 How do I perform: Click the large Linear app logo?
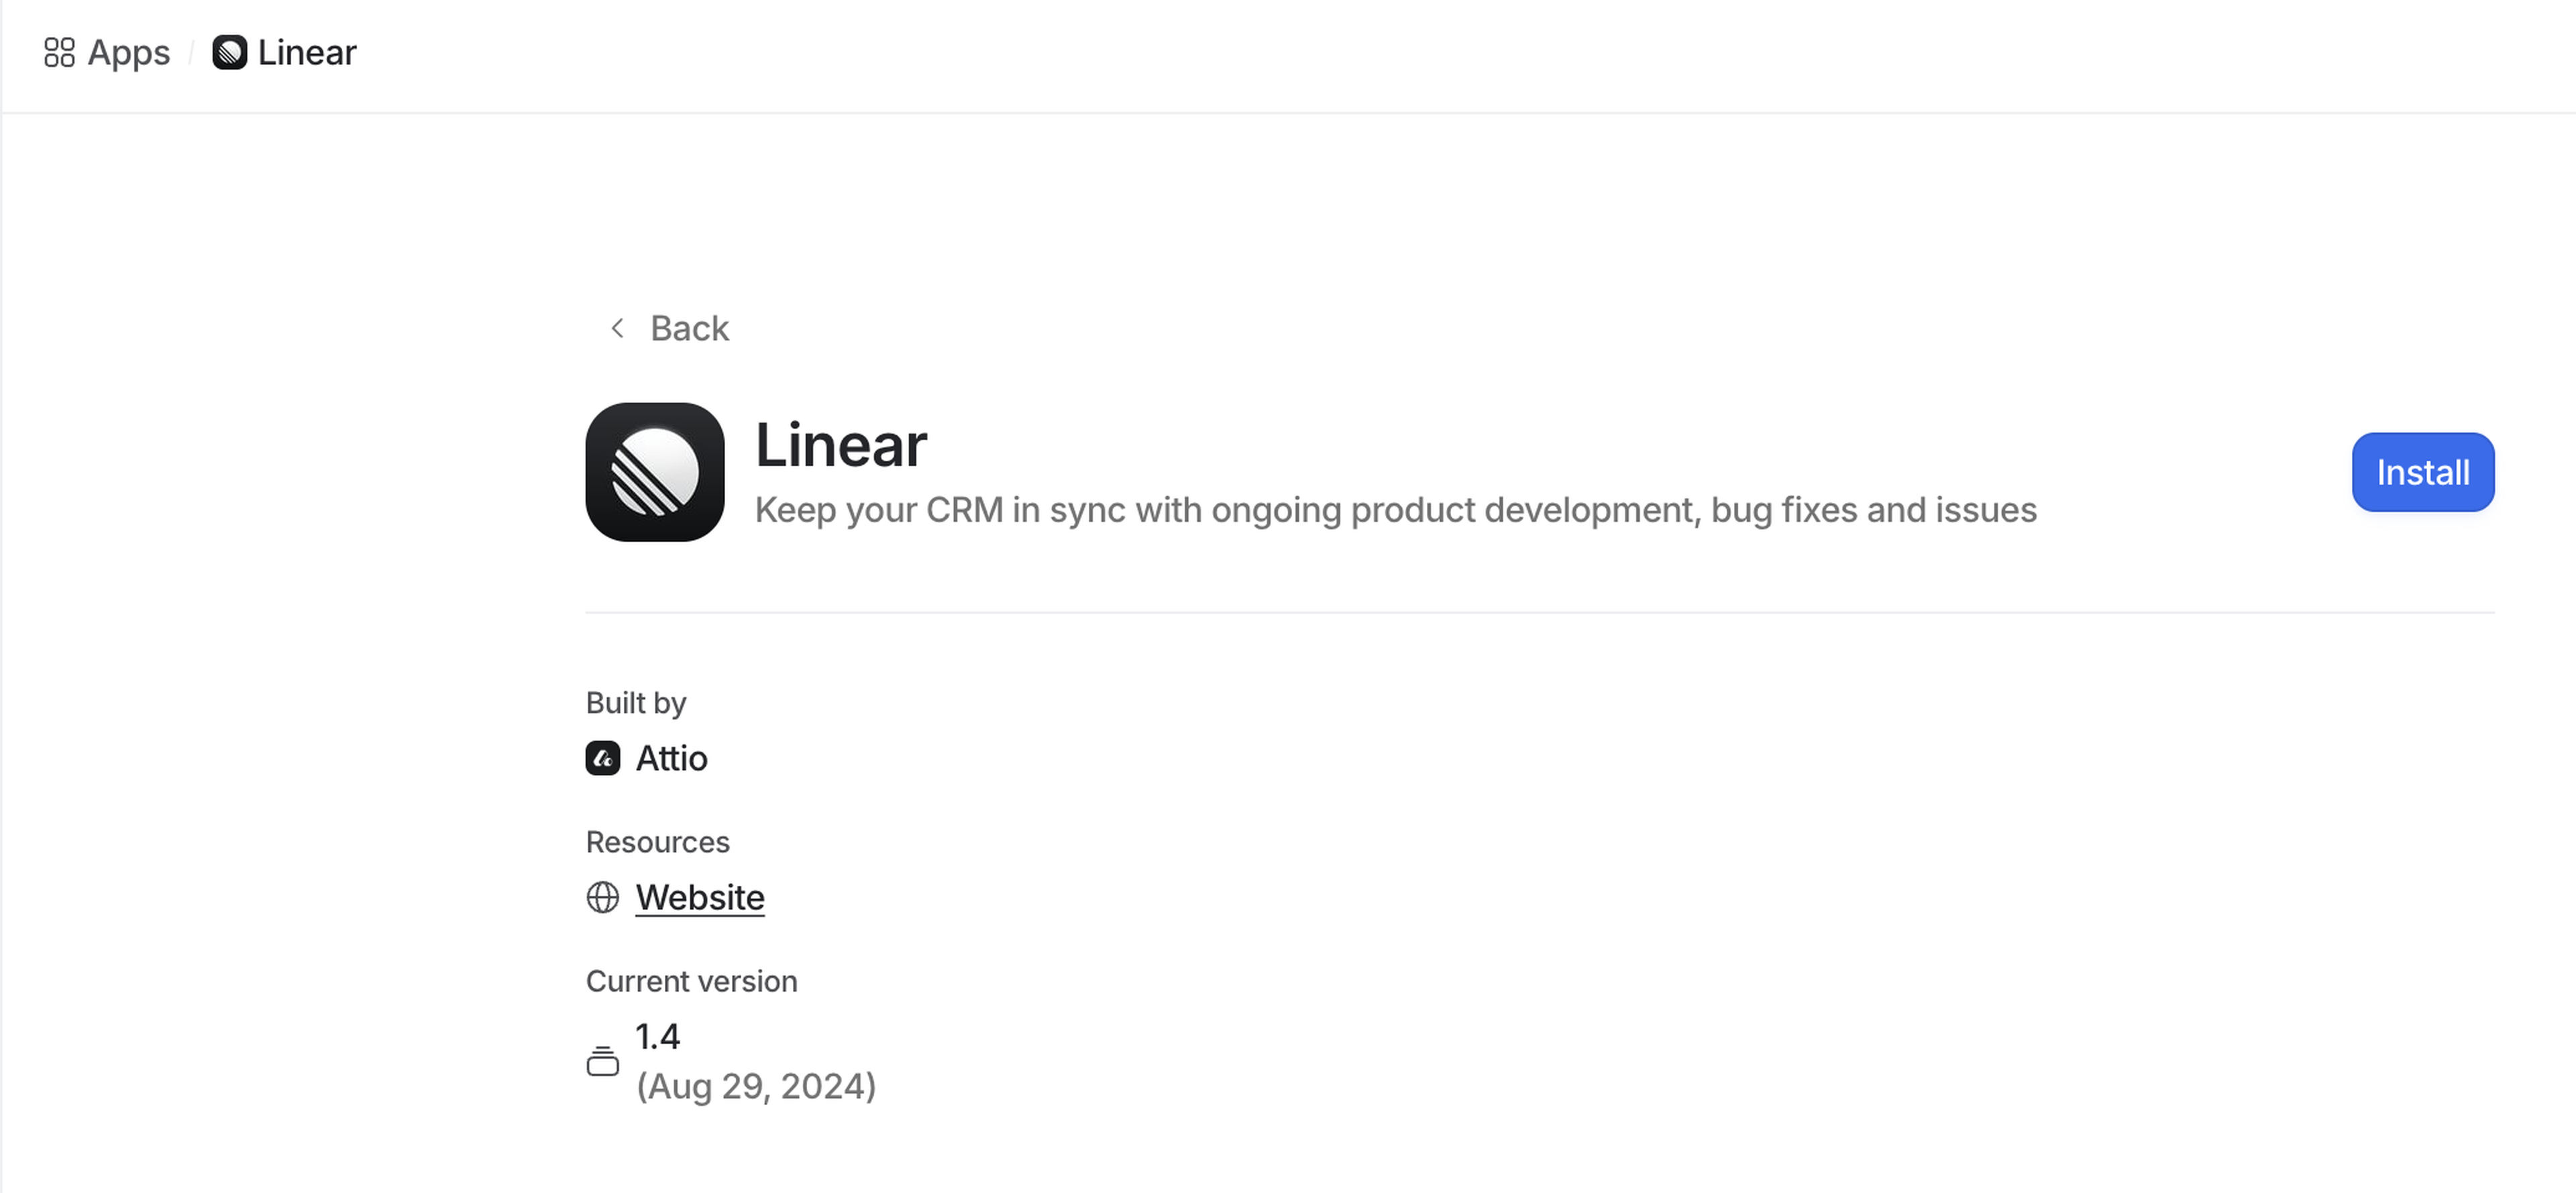click(654, 472)
